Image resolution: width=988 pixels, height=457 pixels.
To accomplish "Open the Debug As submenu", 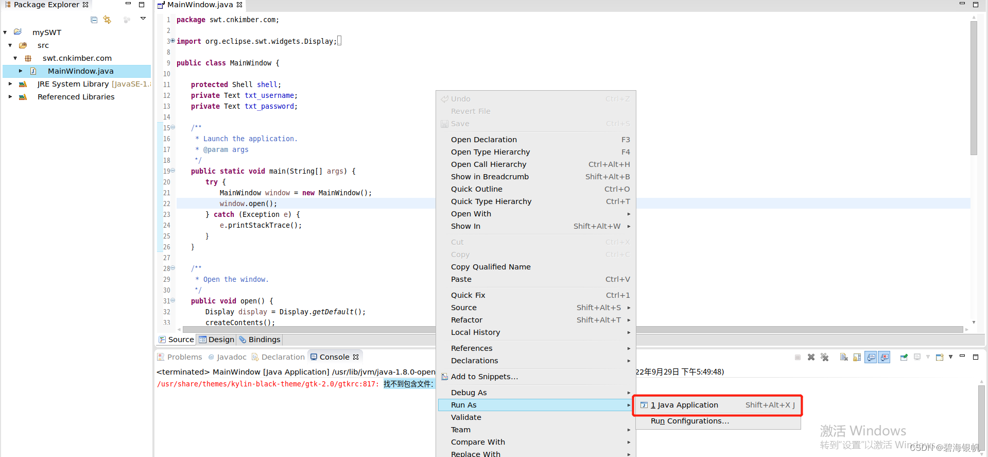I will [536, 393].
